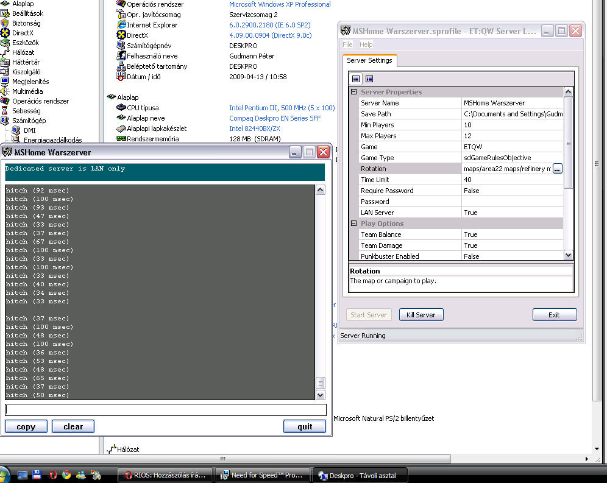The image size is (607, 483).
Task: Click the empty Password value field
Action: coord(512,202)
